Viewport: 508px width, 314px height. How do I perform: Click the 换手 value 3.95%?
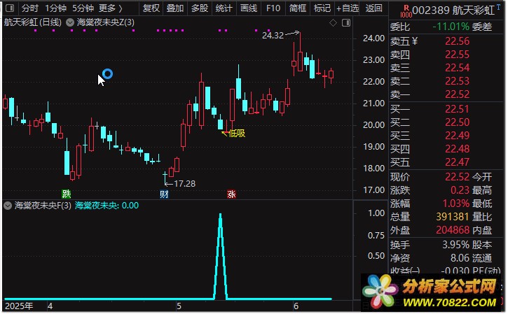[x=456, y=245]
